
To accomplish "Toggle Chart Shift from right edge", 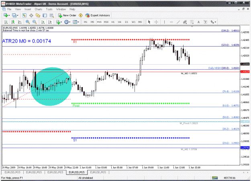I will tap(50, 22).
